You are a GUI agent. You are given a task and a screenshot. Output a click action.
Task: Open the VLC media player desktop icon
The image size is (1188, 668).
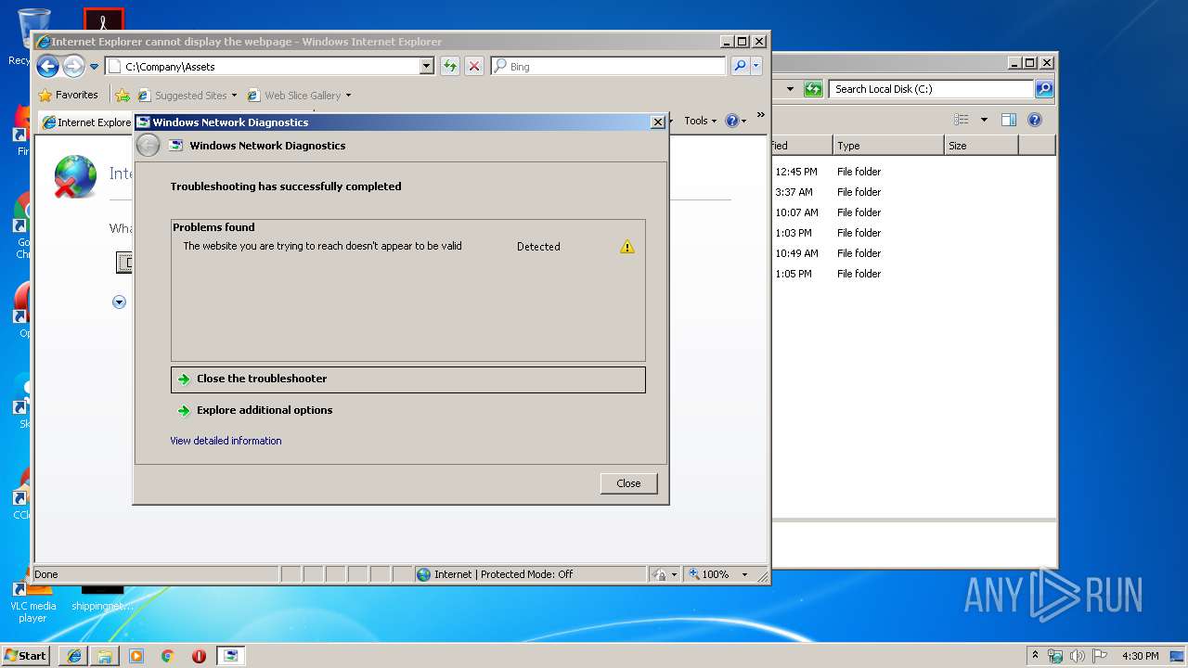33,599
